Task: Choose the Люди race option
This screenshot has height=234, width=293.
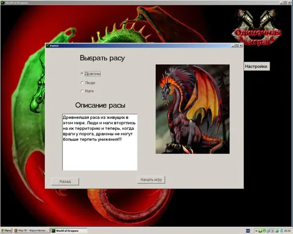Action: 82,83
